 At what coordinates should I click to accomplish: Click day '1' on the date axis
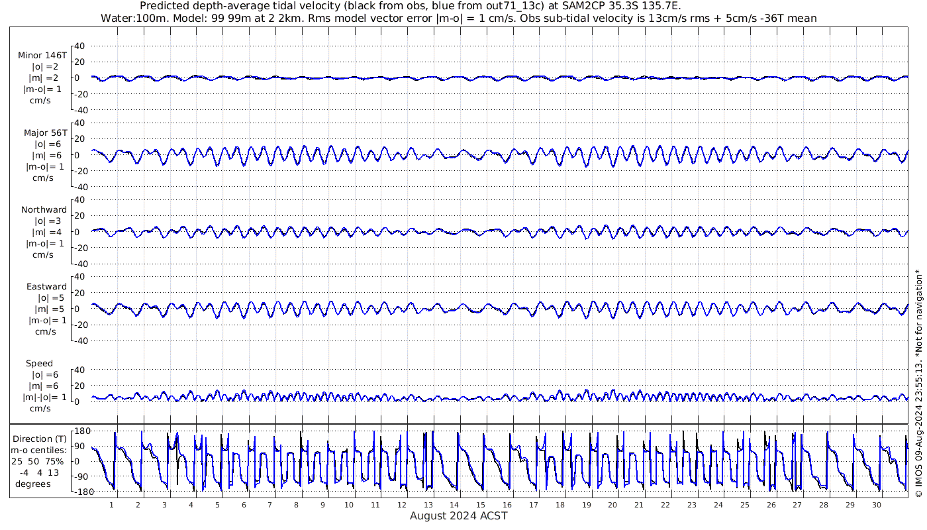[x=112, y=505]
